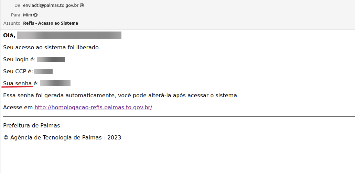
Task: Click the blurred password value
Action: pyautogui.click(x=55, y=83)
